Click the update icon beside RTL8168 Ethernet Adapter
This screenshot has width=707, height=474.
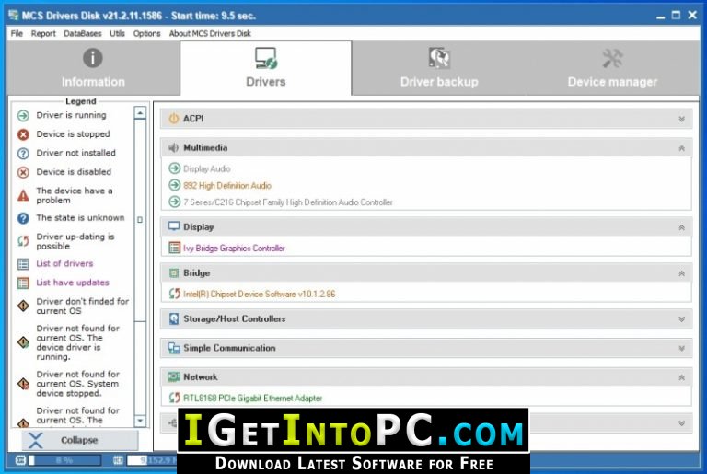tap(175, 398)
